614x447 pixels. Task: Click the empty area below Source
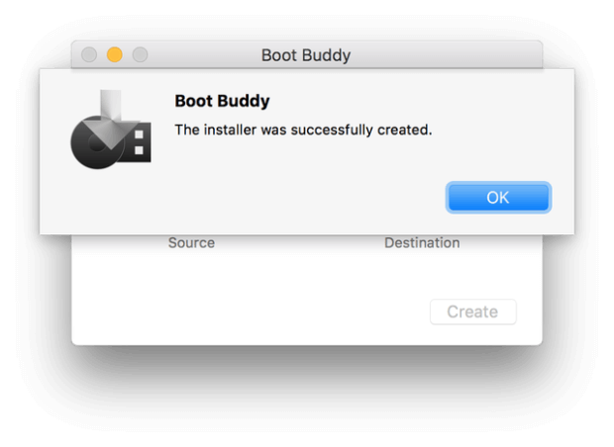pyautogui.click(x=191, y=282)
